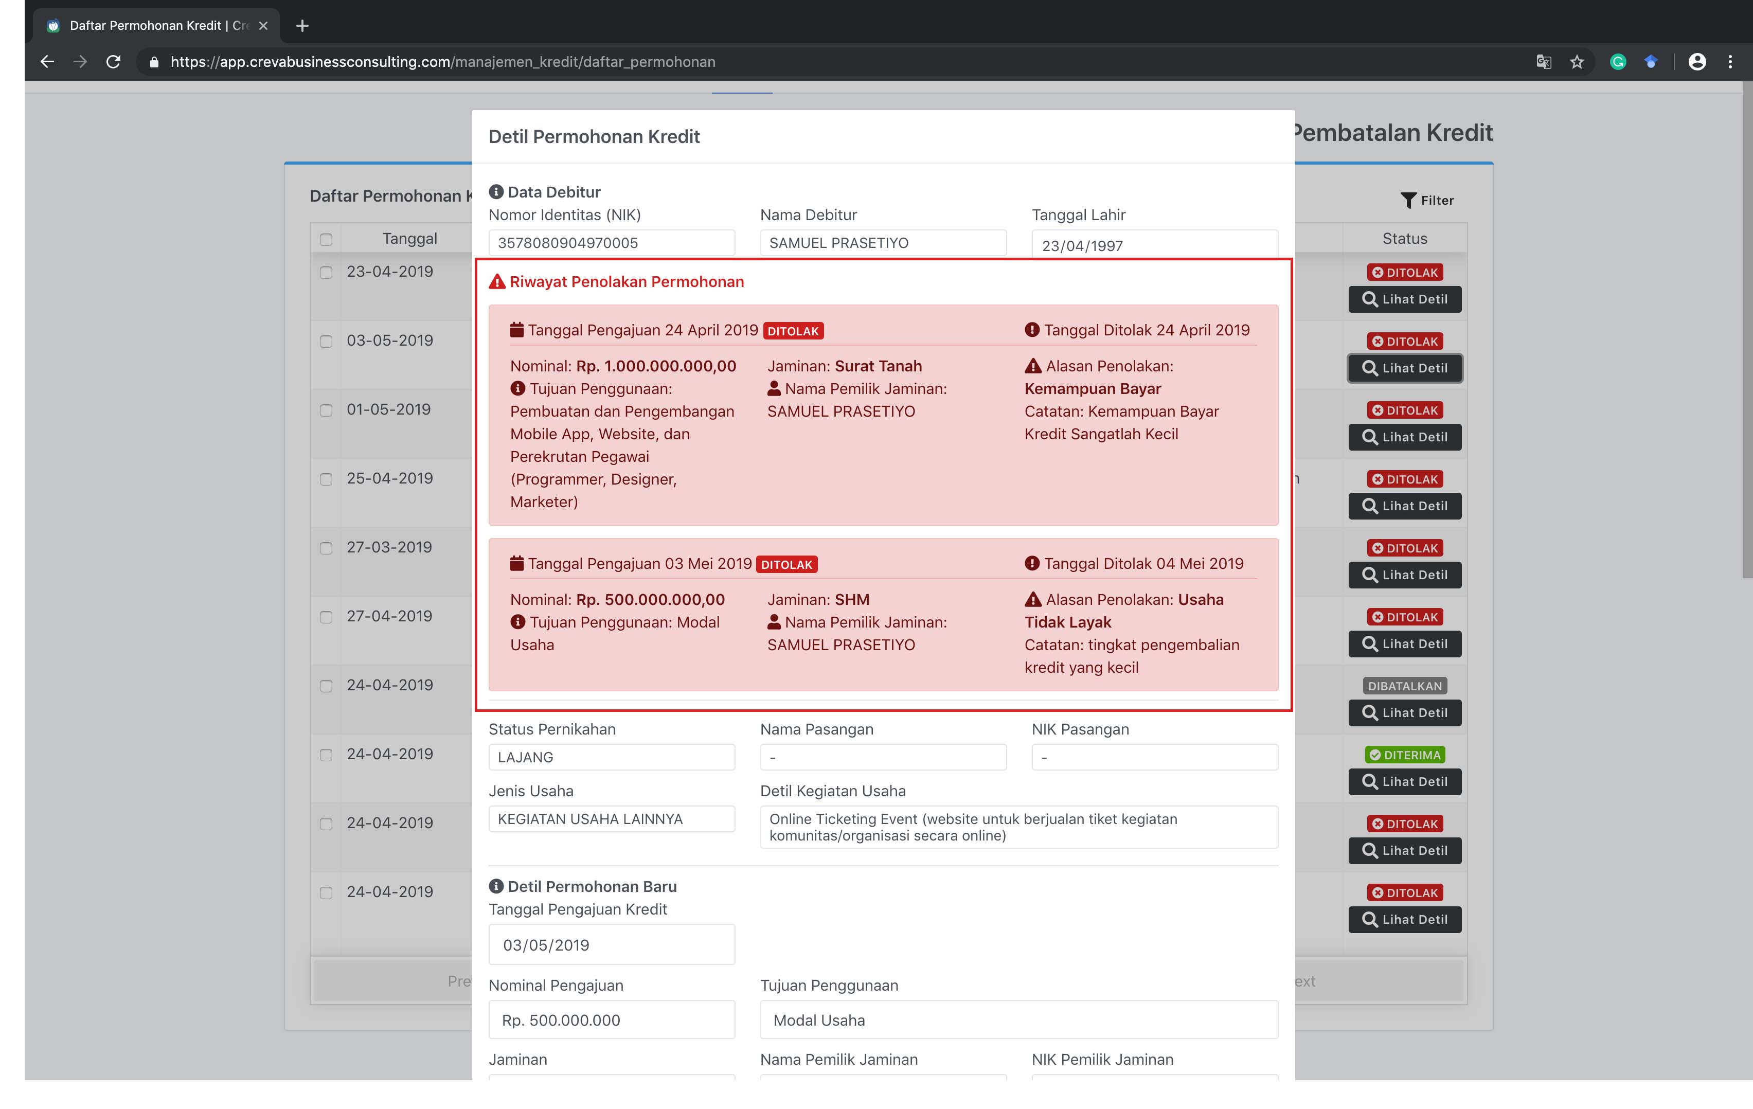This screenshot has width=1753, height=1109.
Task: Click the Nomor Identitas (NIK) field
Action: (612, 243)
